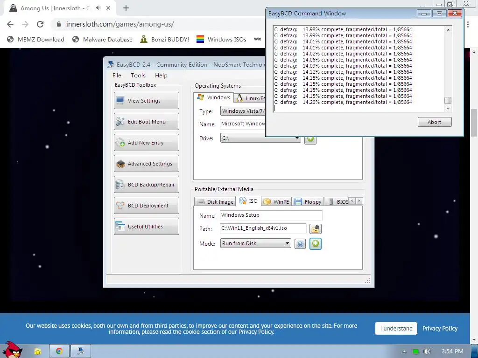This screenshot has height=358, width=478.
Task: Switch to the Linux/BSD tab
Action: coord(250,98)
